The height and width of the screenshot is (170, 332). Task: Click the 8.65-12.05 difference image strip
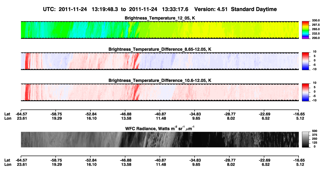click(160, 61)
